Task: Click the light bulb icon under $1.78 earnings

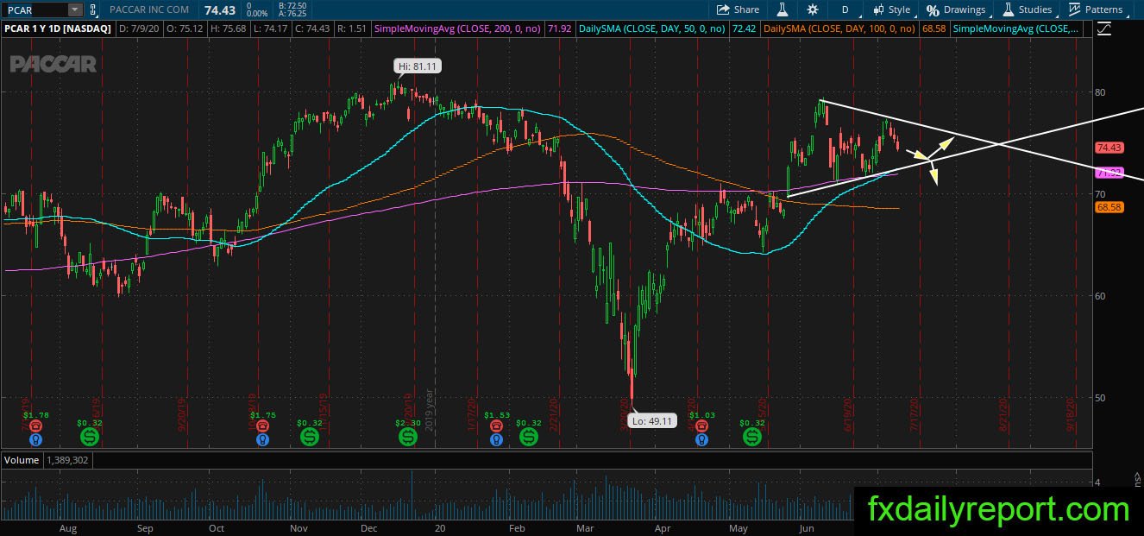Action: tap(35, 439)
